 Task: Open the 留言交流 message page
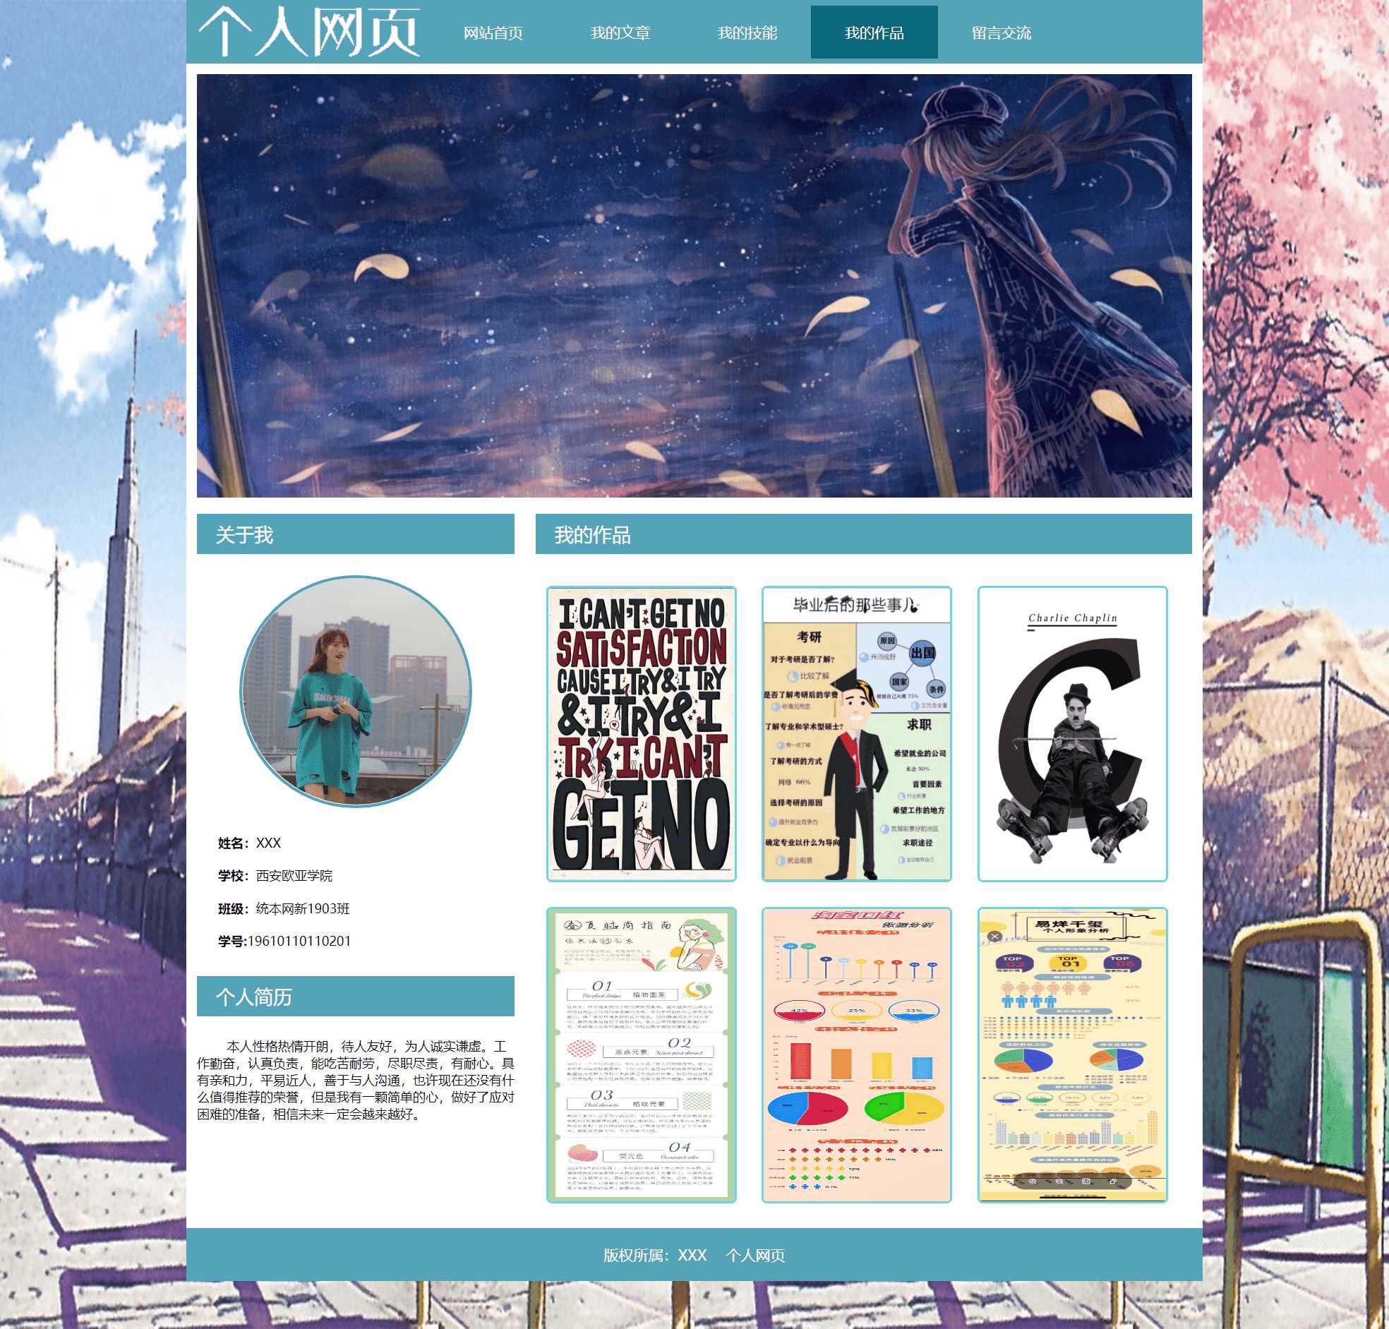(1001, 32)
